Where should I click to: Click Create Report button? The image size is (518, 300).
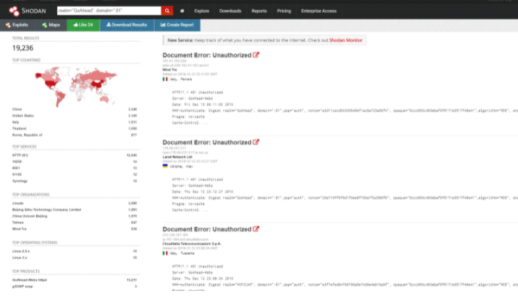(x=177, y=25)
